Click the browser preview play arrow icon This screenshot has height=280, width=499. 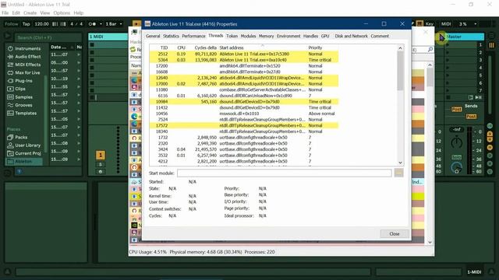coord(7,36)
